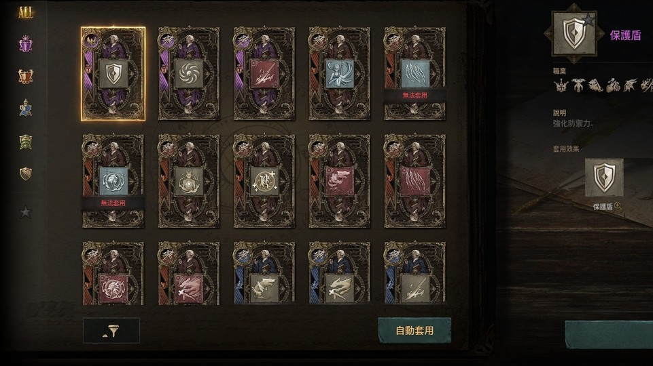Viewport: 653px width, 366px height.
Task: Magnify the 保護盾 set effect
Action: (x=618, y=206)
